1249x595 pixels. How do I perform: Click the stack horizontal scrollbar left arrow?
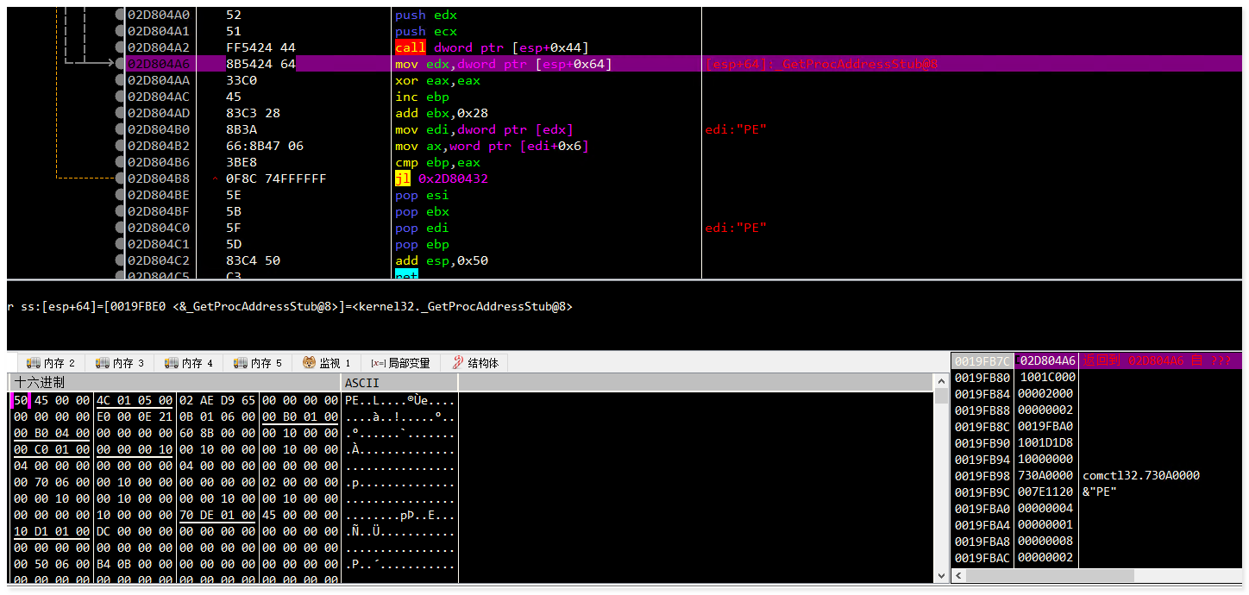(x=957, y=575)
